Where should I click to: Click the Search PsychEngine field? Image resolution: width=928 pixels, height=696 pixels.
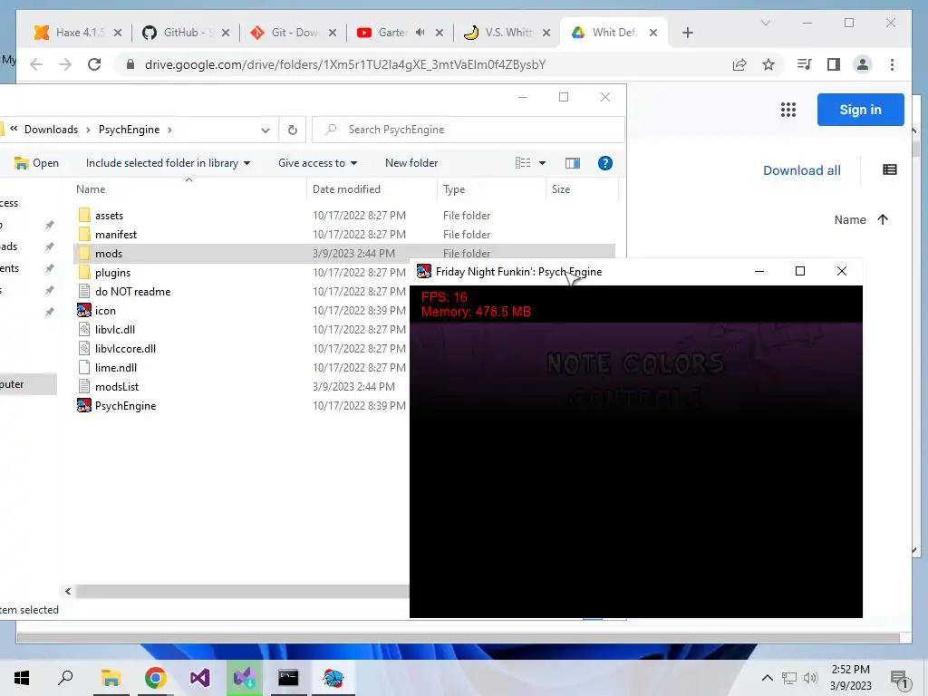pos(468,130)
